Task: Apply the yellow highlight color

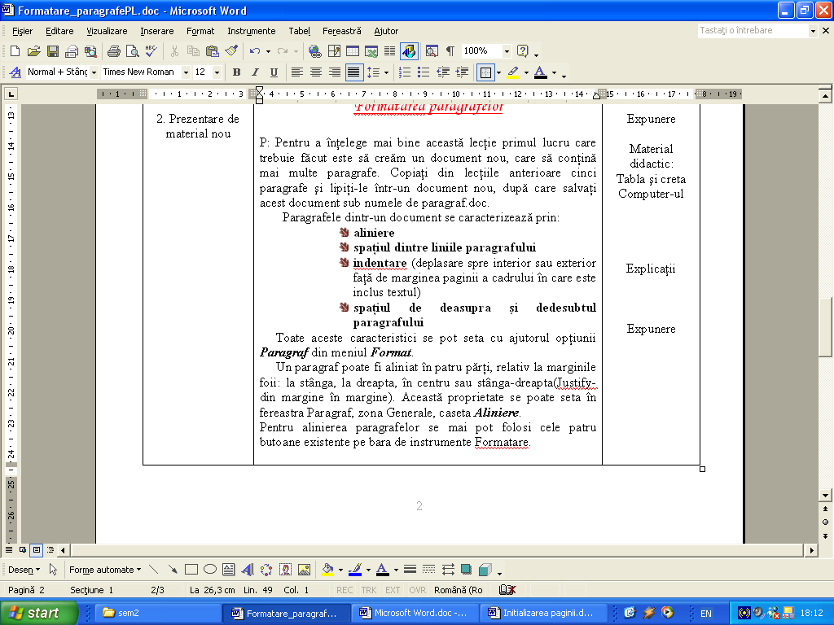Action: (x=513, y=72)
